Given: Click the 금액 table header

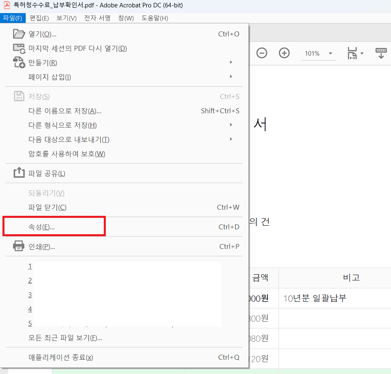Looking at the screenshot, I should pyautogui.click(x=260, y=278).
